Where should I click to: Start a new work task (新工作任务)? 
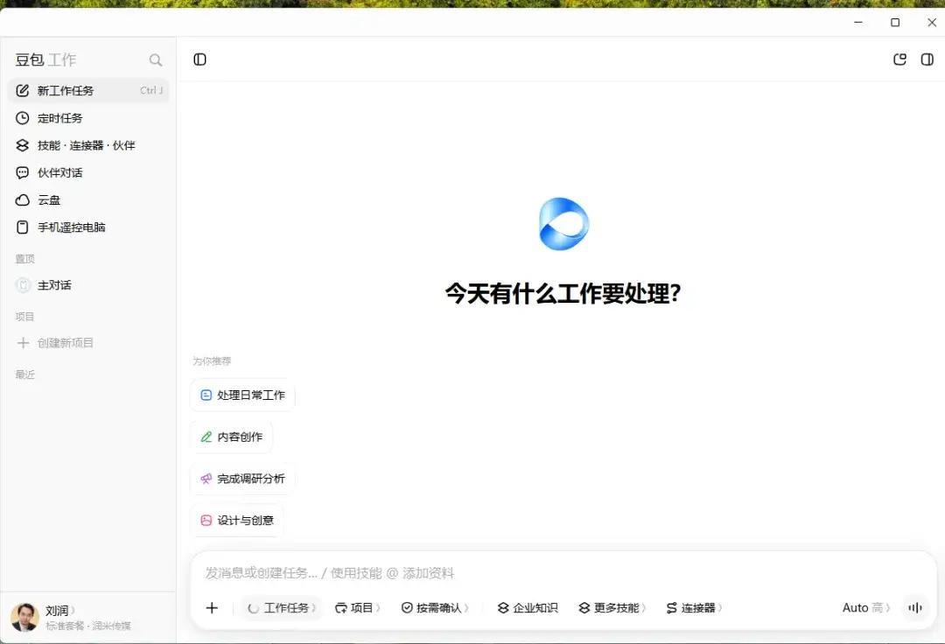(x=88, y=90)
